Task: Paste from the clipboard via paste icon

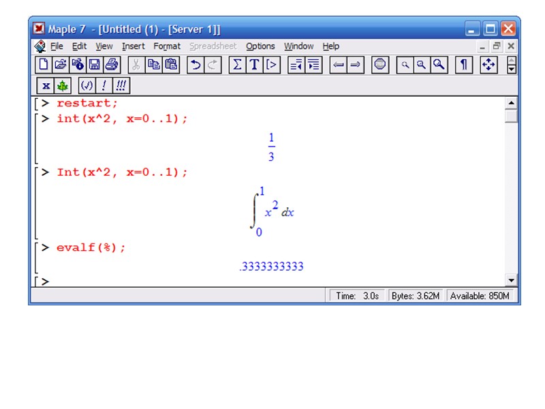Action: pos(171,65)
